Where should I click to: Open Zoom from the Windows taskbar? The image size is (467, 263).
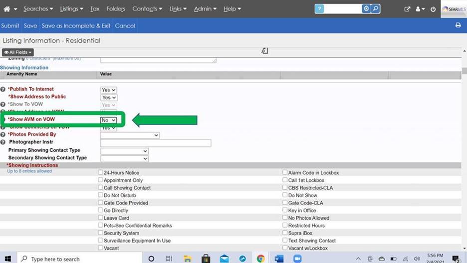click(x=297, y=259)
